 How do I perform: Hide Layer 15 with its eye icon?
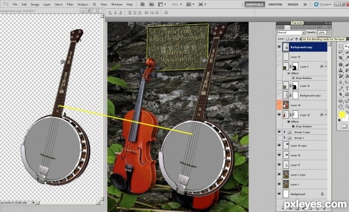tap(279, 115)
